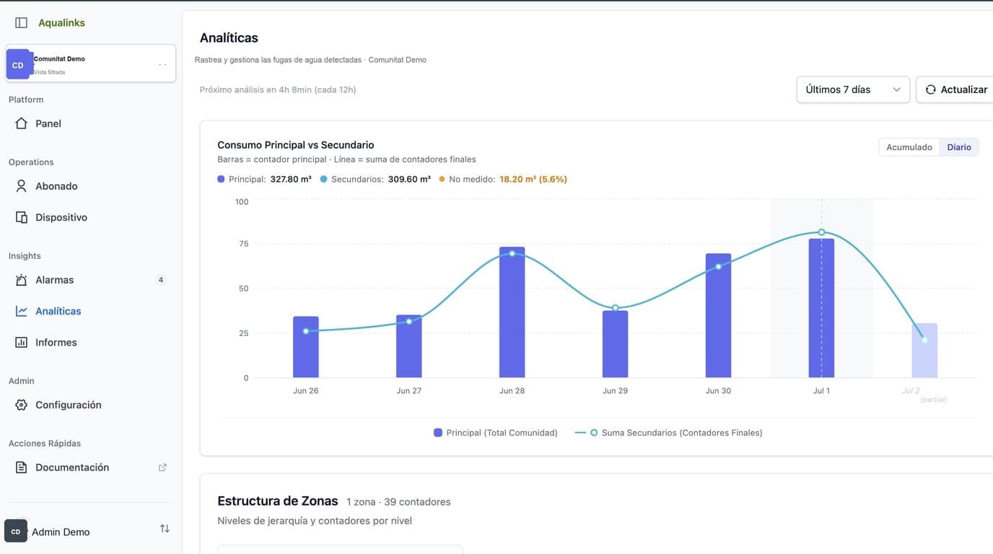The width and height of the screenshot is (993, 554).
Task: Switch chart to Acumulado view
Action: coord(909,147)
